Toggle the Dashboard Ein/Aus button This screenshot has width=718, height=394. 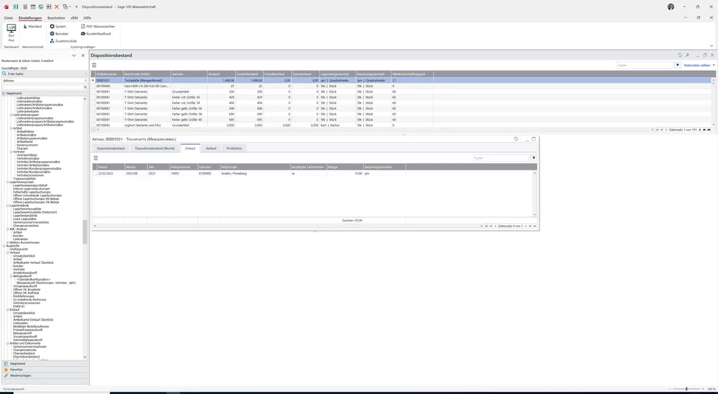click(11, 33)
